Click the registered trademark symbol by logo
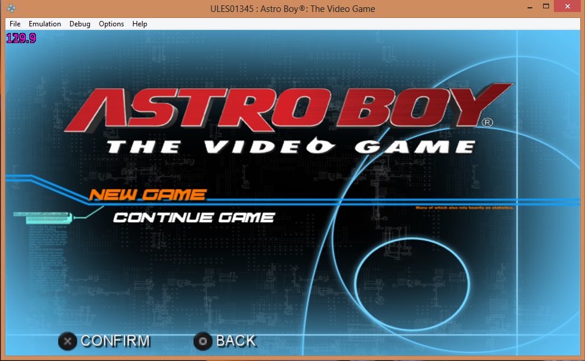This screenshot has height=361, width=585. coord(487,123)
